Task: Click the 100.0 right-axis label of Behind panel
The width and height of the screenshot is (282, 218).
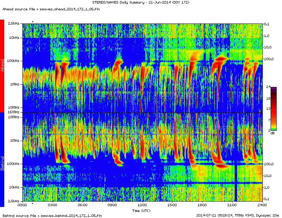Action: click(269, 164)
